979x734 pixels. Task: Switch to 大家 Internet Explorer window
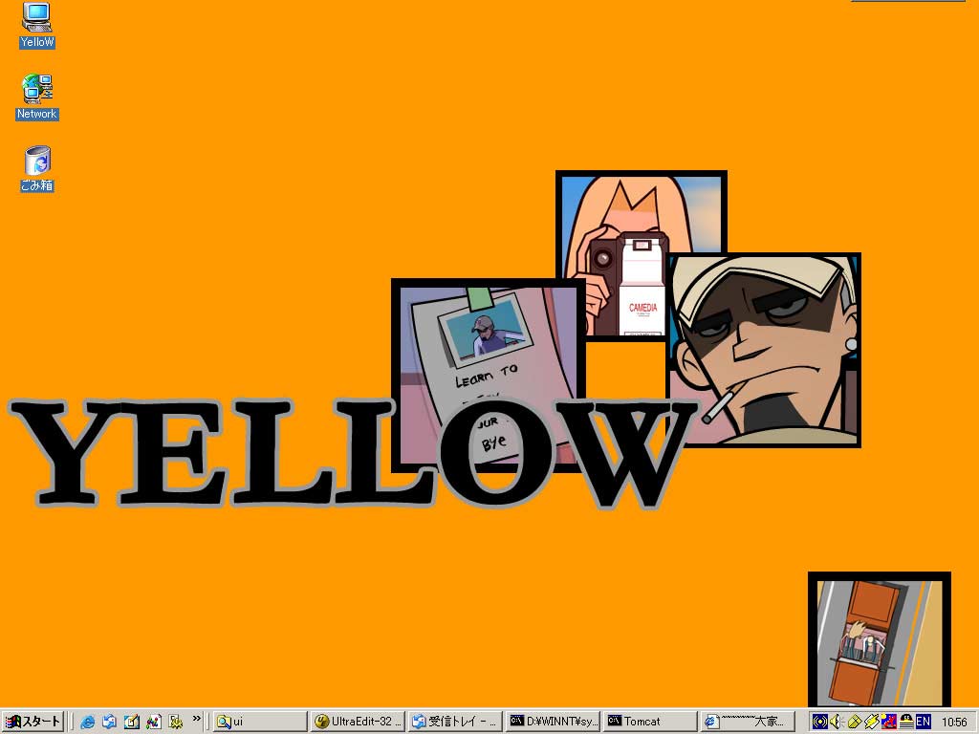click(749, 722)
